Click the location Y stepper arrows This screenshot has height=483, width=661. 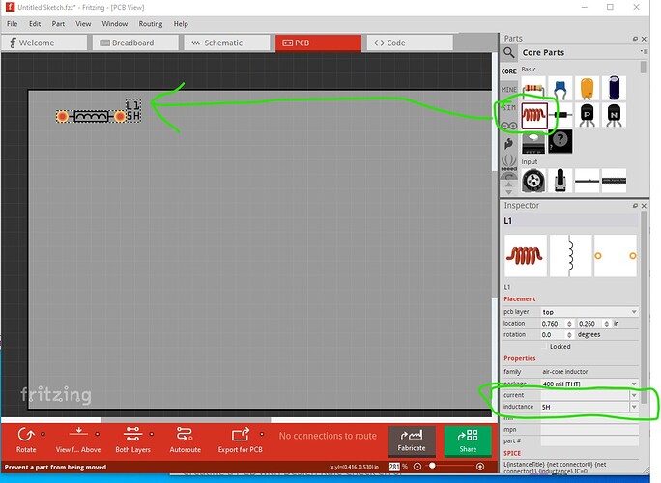[x=606, y=324]
